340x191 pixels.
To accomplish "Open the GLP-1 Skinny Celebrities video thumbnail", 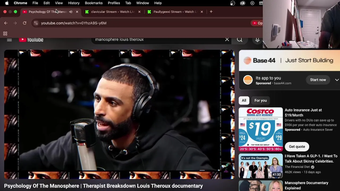I will point(261,166).
